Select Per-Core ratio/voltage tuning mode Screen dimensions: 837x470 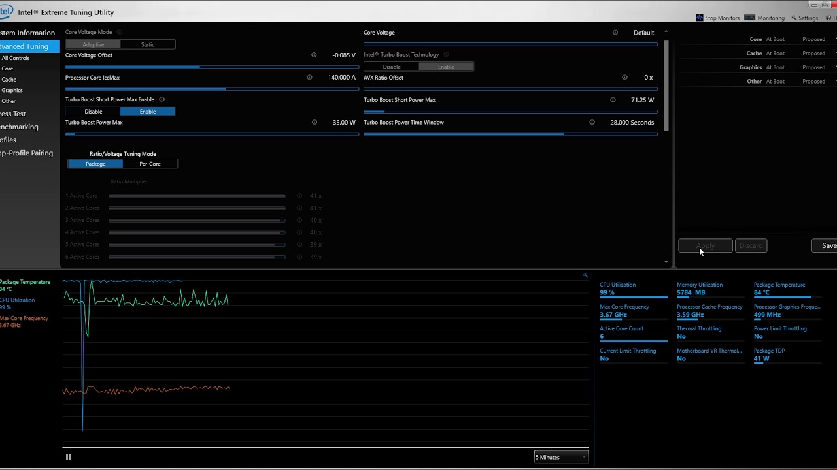click(150, 164)
